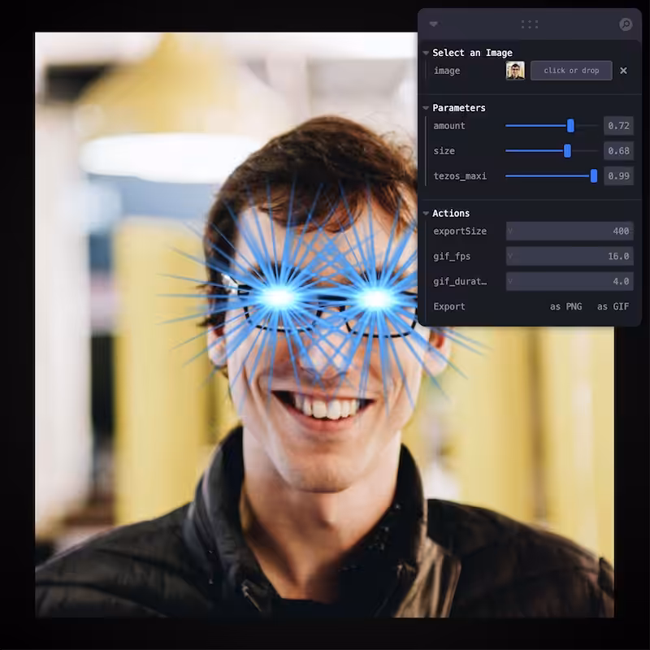
Task: Collapse the panel using top-left arrow icon
Action: pos(434,24)
